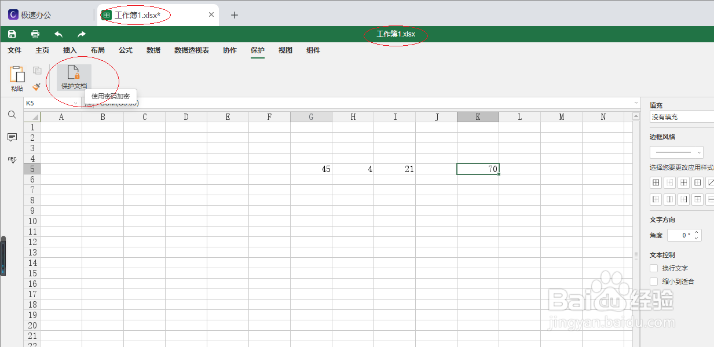Click the Redo arrow icon
Viewport: 714px width, 347px height.
[x=80, y=34]
